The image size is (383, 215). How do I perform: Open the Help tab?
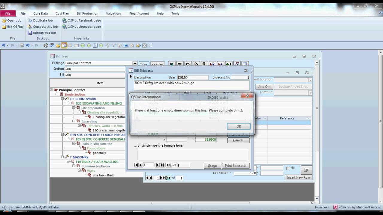[160, 13]
